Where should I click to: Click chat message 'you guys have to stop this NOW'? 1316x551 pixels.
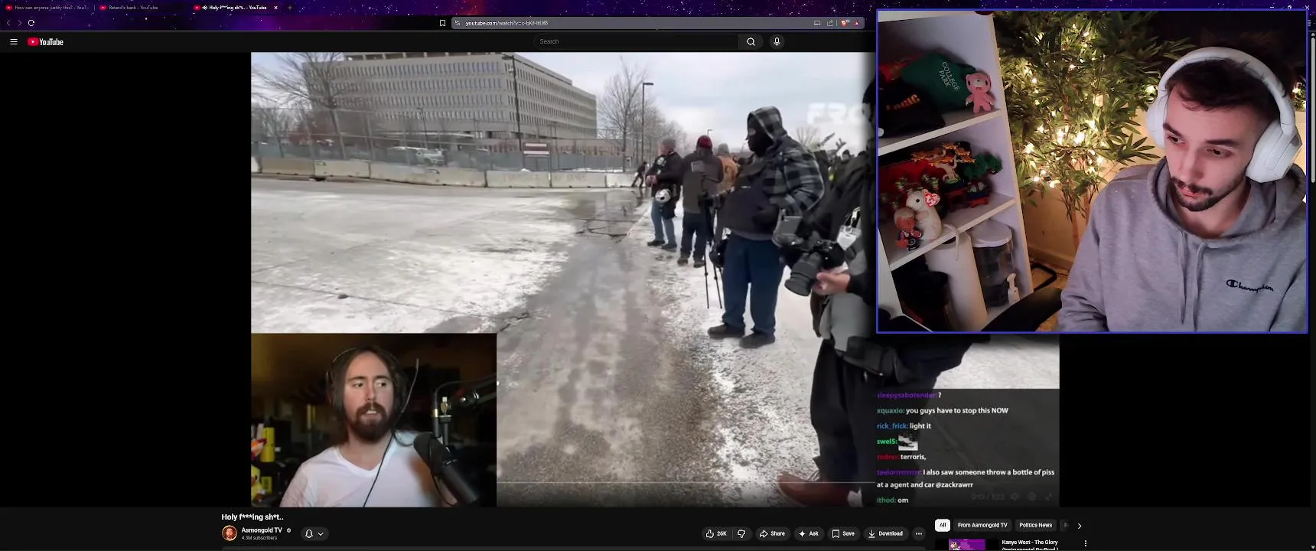point(956,411)
